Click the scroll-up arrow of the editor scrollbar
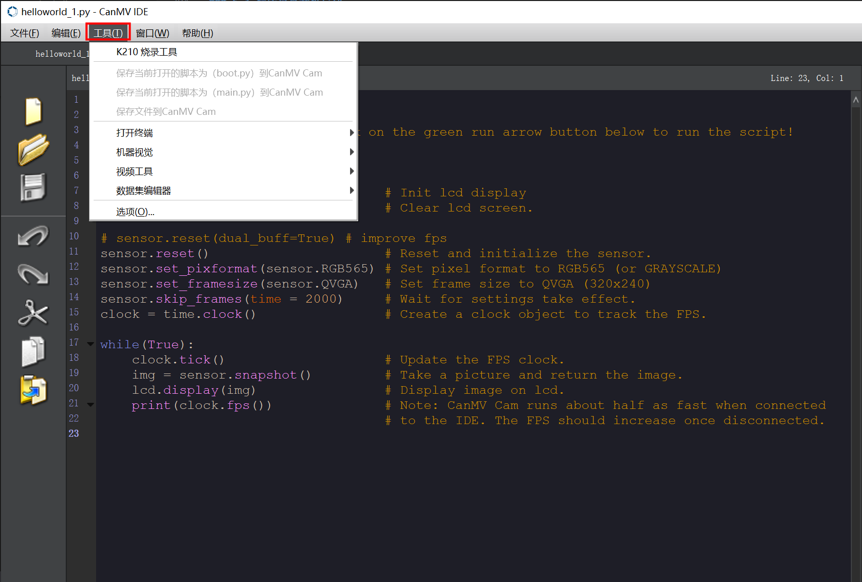This screenshot has height=582, width=862. 856,100
